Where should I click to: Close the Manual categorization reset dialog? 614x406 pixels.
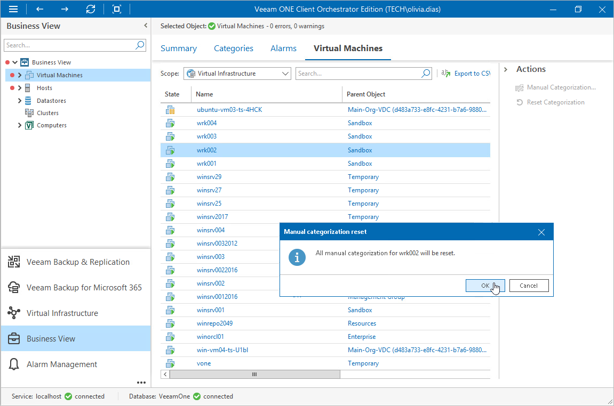(541, 232)
